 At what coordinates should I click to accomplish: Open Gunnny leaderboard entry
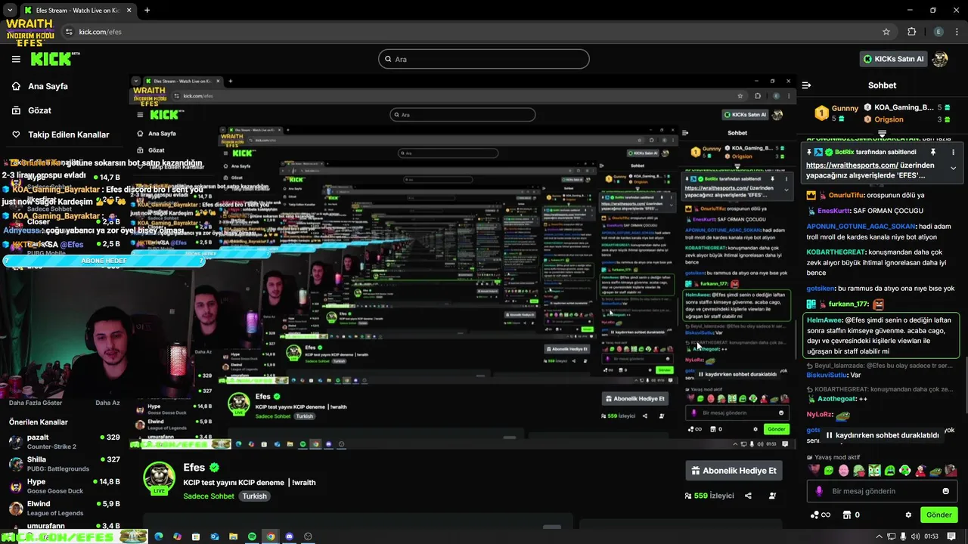point(836,113)
